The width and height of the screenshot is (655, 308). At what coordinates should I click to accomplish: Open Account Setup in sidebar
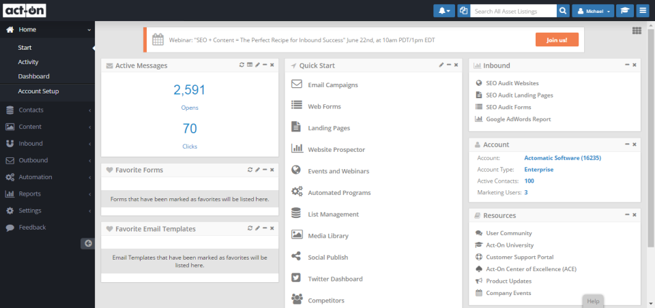click(38, 91)
